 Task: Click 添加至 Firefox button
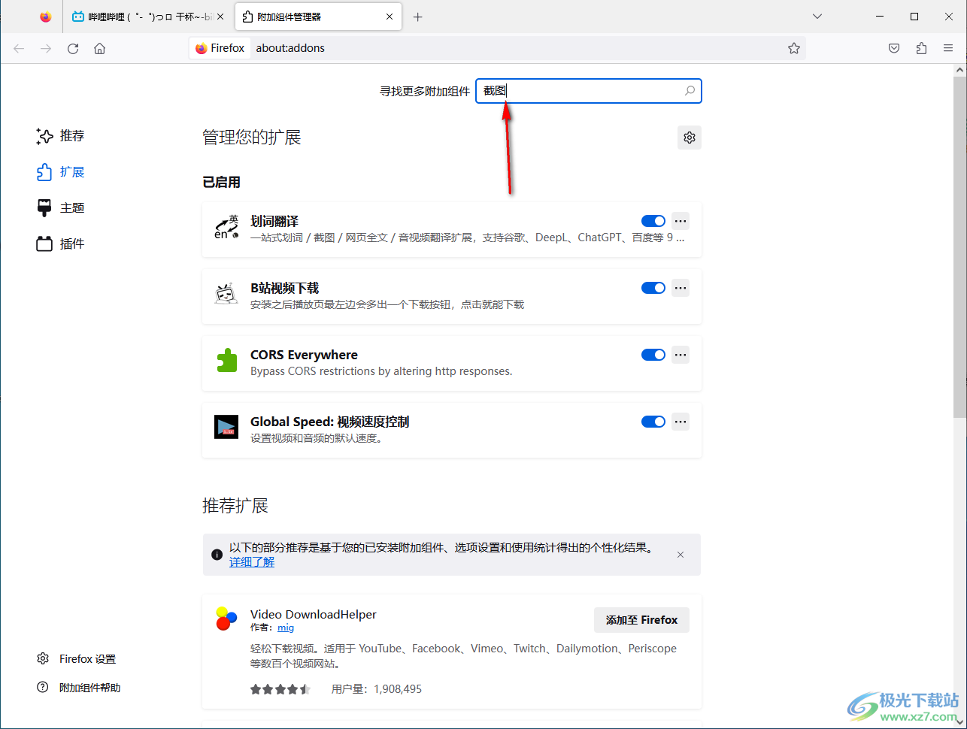[x=641, y=620]
